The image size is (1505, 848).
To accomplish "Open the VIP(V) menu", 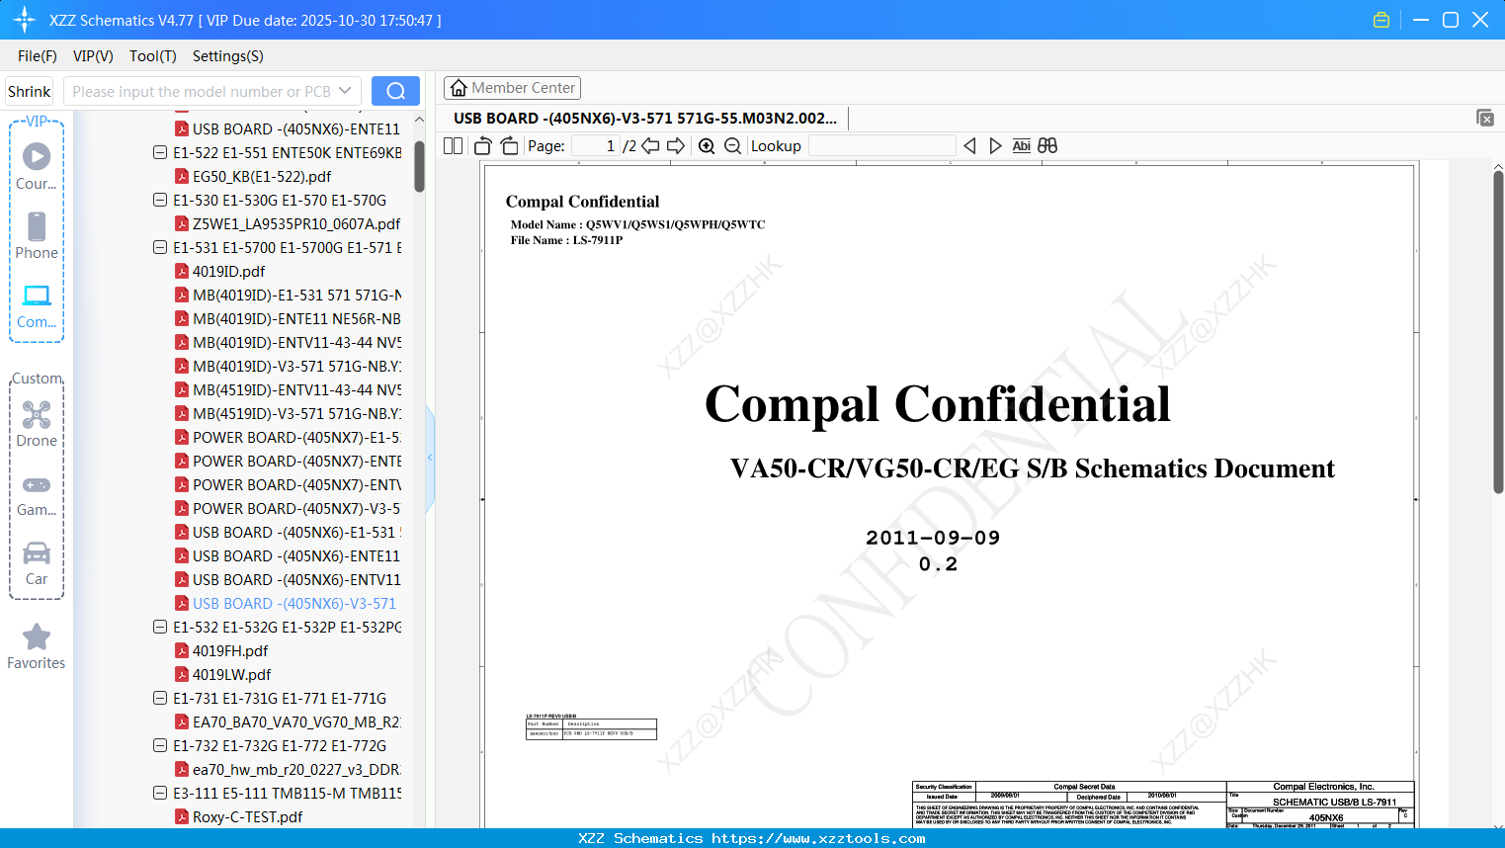I will pyautogui.click(x=93, y=56).
